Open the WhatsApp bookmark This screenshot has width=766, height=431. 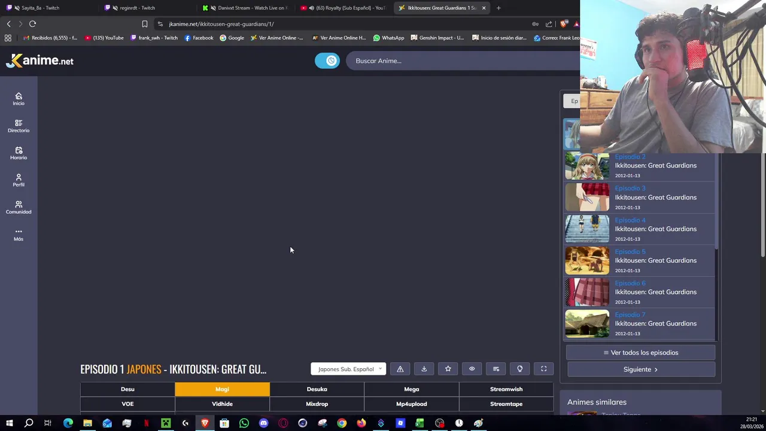[x=388, y=38]
